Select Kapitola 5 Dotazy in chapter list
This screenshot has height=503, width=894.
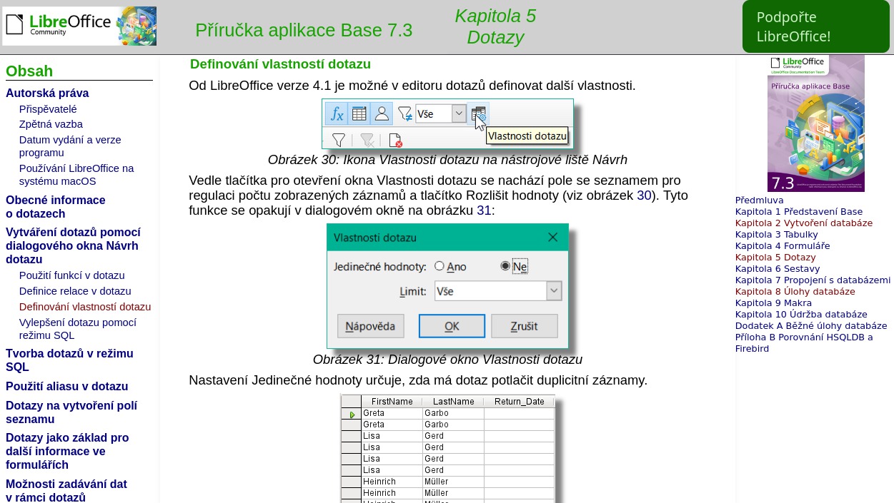[775, 258]
